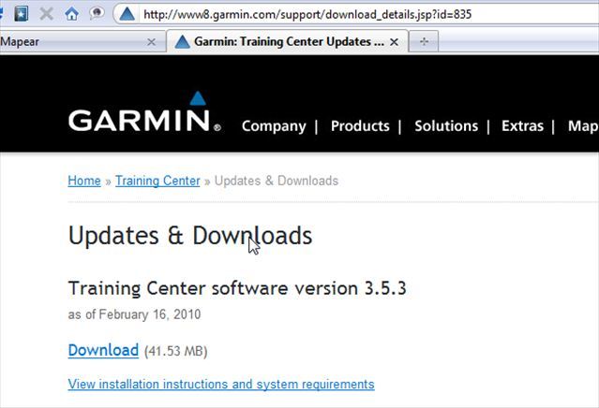Open the Solutions menu
Viewport: 599px width, 408px height.
coord(446,125)
